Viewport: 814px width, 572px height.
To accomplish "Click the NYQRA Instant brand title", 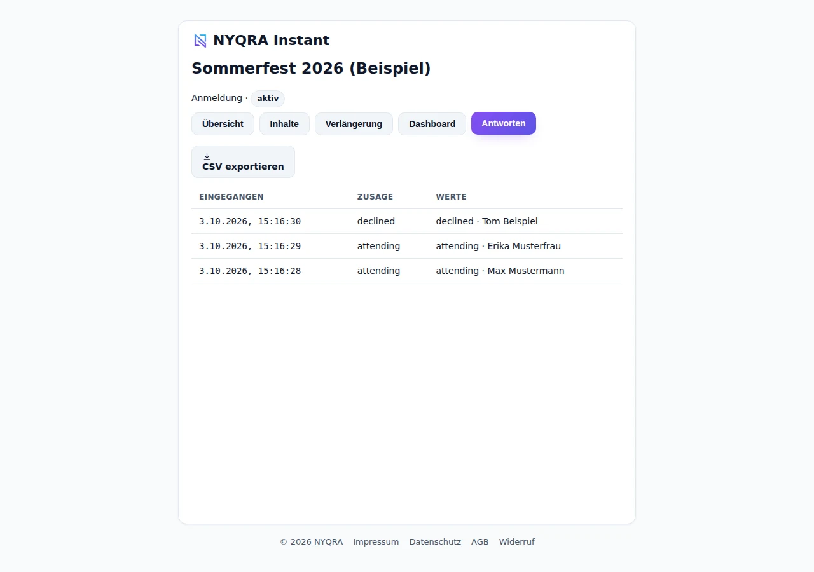I will (x=272, y=41).
